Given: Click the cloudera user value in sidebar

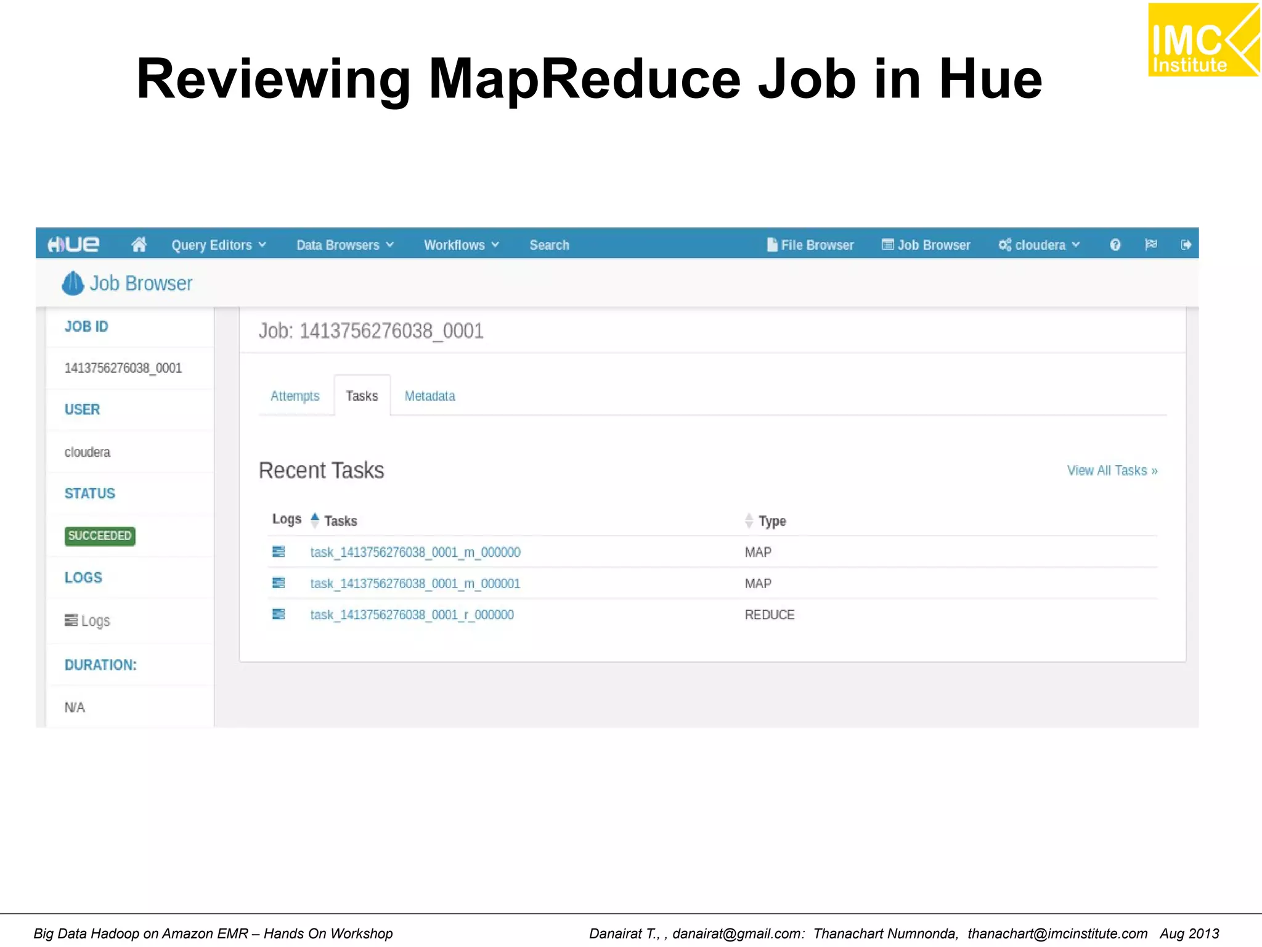Looking at the screenshot, I should [x=88, y=452].
